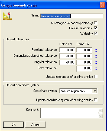Toggle the Widzialny checkbox

pos(96,33)
